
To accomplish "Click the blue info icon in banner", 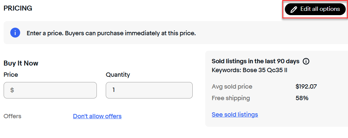I will point(15,33).
